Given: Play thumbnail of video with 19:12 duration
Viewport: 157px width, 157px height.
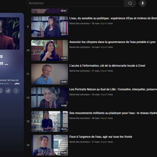Looking at the screenshot, I should 50,122.
